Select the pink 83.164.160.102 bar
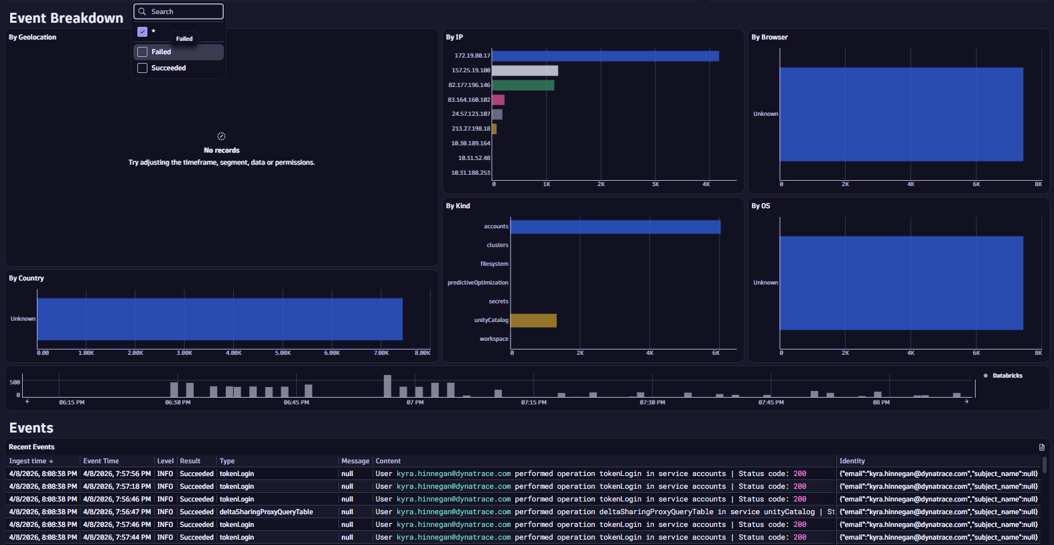Screen dimensions: 1054x545 click(498, 100)
